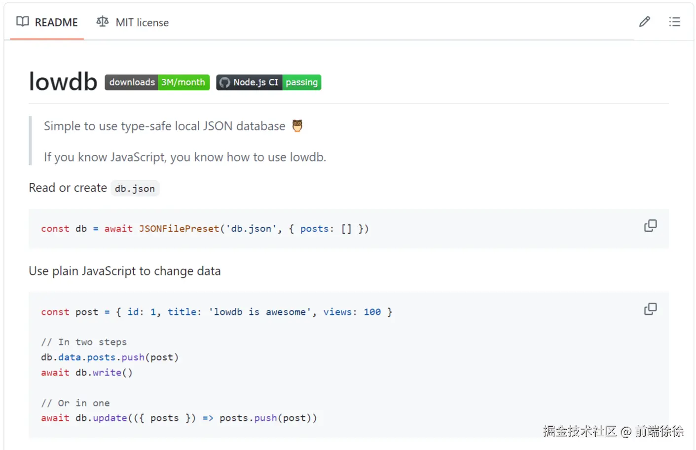This screenshot has height=450, width=696.
Task: Copy the post example code block
Action: (650, 309)
